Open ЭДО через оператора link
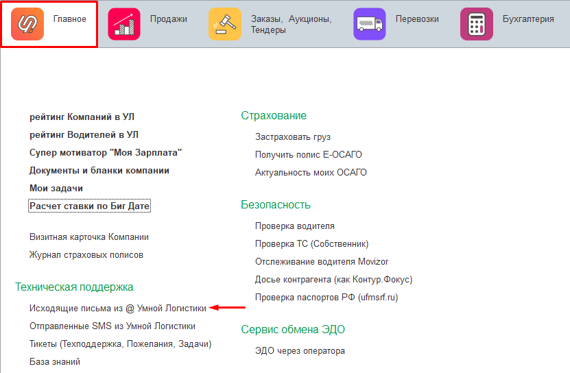The height and width of the screenshot is (373, 570). [300, 351]
